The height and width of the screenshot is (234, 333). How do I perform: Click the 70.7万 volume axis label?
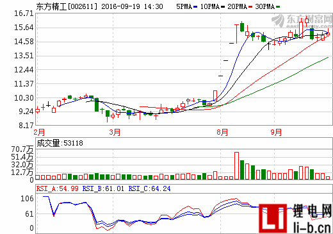click(x=22, y=149)
